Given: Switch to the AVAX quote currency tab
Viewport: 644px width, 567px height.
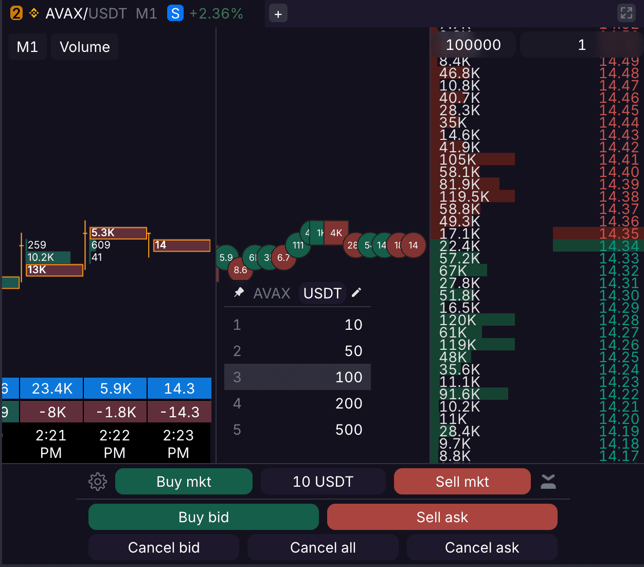Looking at the screenshot, I should (272, 293).
